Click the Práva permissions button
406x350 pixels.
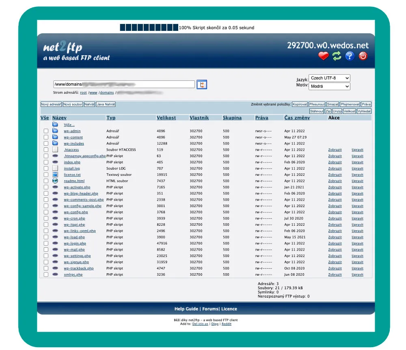click(x=366, y=104)
